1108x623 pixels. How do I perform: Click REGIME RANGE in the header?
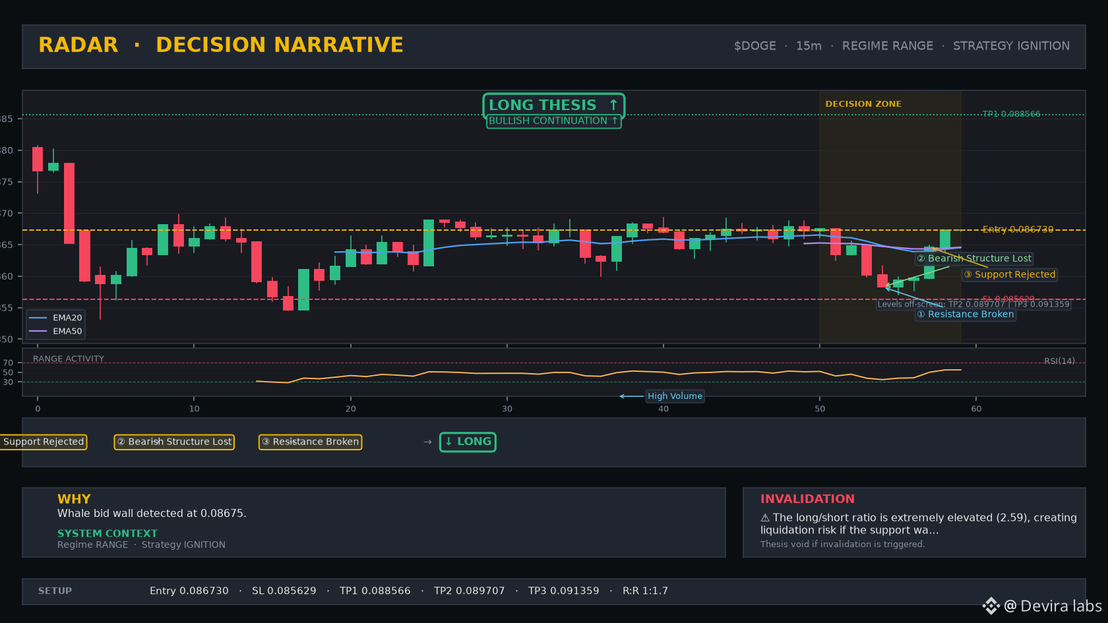tap(888, 46)
